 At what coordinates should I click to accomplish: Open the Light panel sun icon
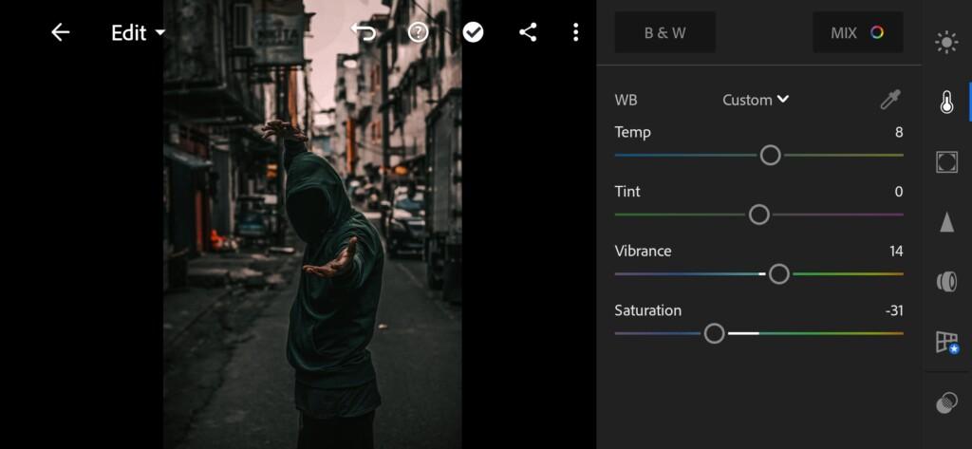pyautogui.click(x=946, y=43)
